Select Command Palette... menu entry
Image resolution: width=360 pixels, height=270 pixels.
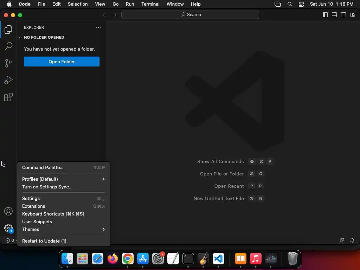(x=64, y=168)
